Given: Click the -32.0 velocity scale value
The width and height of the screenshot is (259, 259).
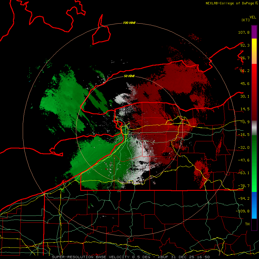Looking at the screenshot, I should tap(244, 148).
